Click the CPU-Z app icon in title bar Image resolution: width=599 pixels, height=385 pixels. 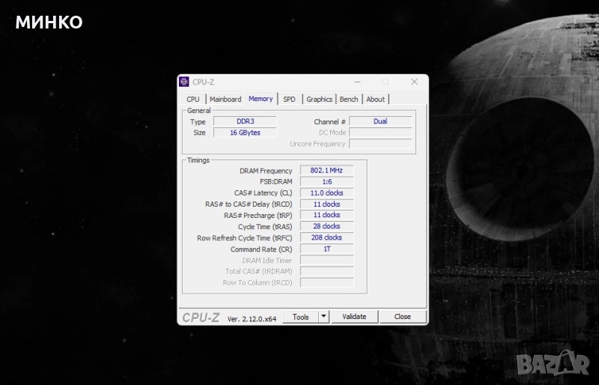tap(184, 82)
